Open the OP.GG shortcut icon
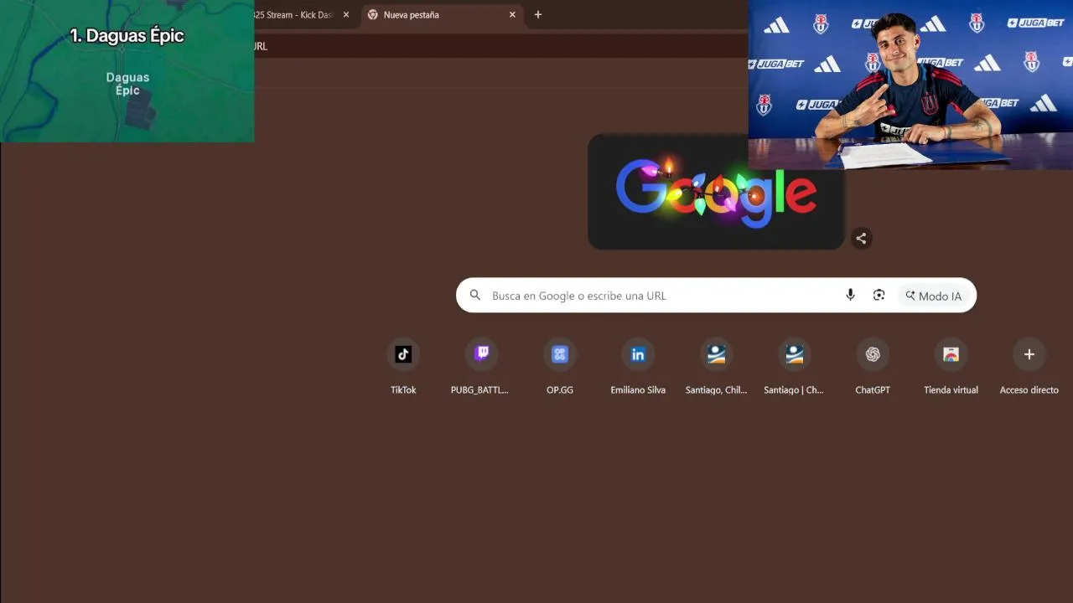This screenshot has height=603, width=1073. click(560, 354)
